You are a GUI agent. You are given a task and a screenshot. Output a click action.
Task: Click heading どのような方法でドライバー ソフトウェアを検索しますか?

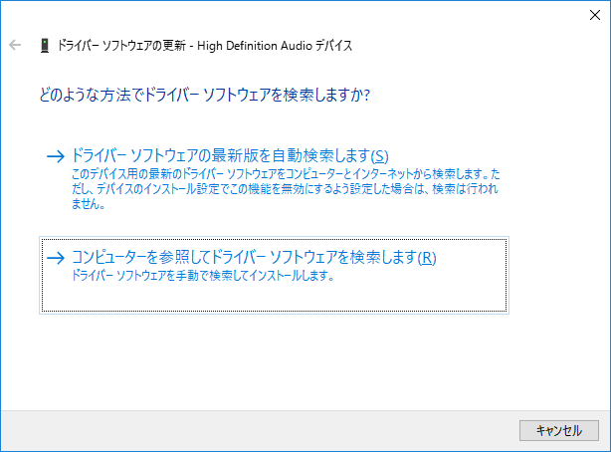coord(205,95)
